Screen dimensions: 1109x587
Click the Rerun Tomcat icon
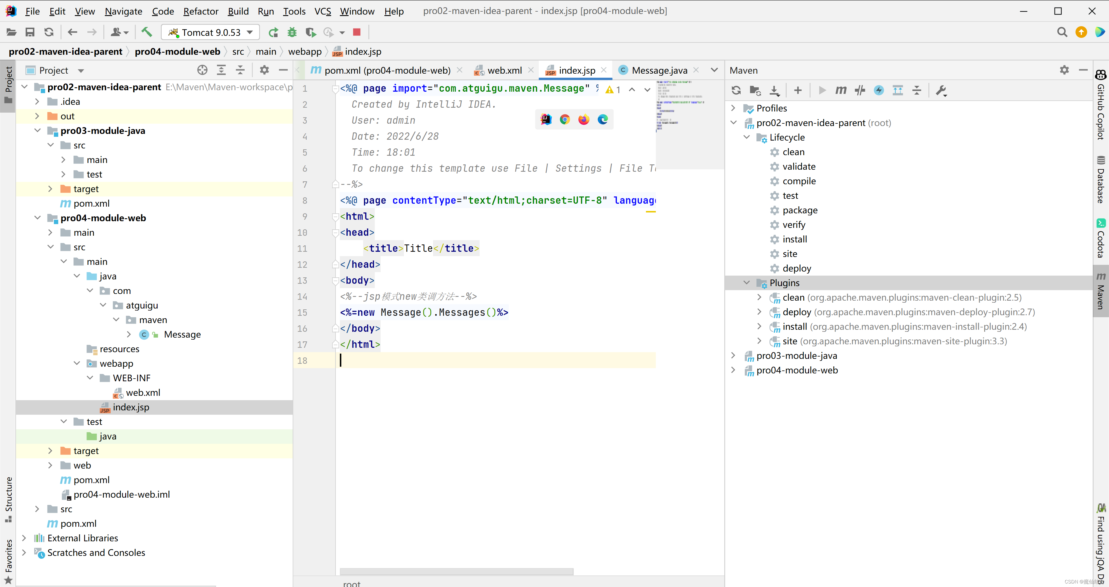tap(273, 32)
